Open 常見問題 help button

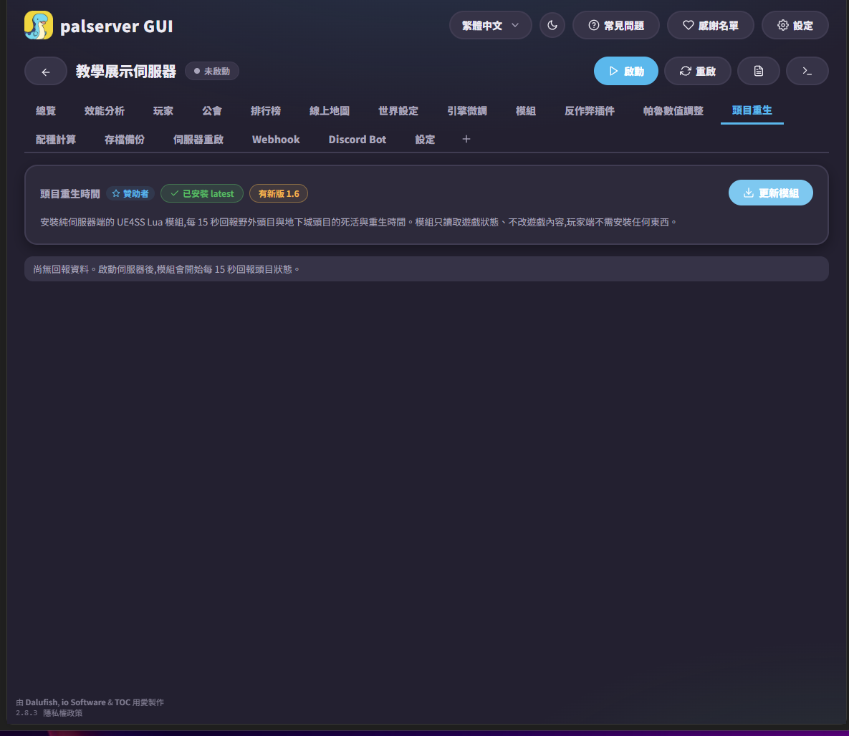615,26
